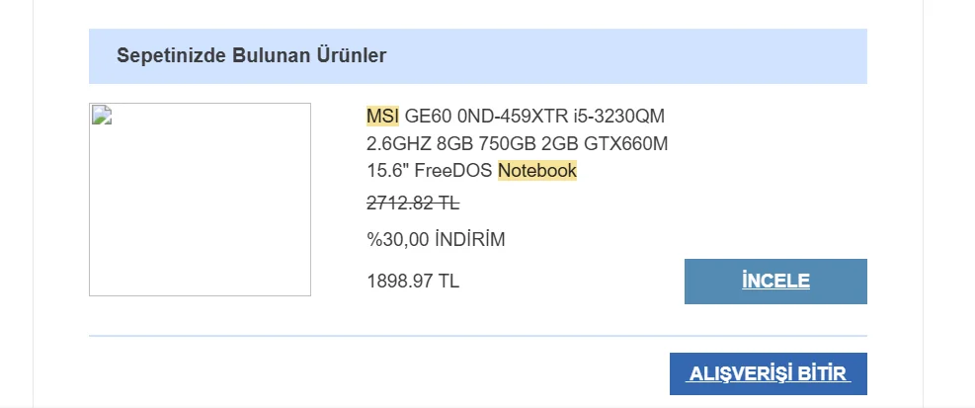Click the %30,00 İNDİRİM discount text
This screenshot has height=408, width=975.
436,240
